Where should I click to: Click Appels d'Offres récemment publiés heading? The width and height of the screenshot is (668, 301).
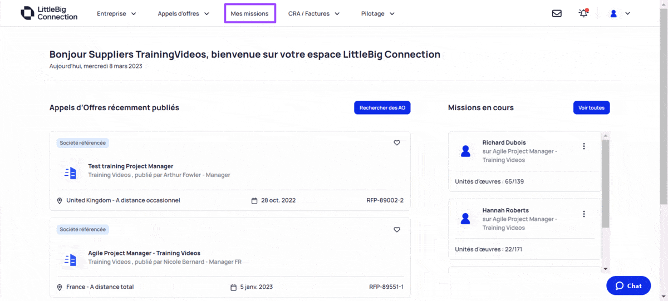114,108
